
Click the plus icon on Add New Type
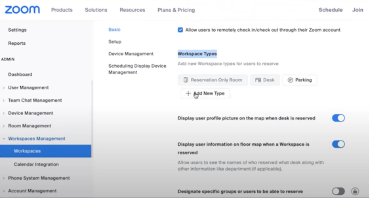click(188, 93)
